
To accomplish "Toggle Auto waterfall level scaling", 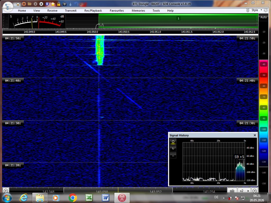I will [x=263, y=17].
